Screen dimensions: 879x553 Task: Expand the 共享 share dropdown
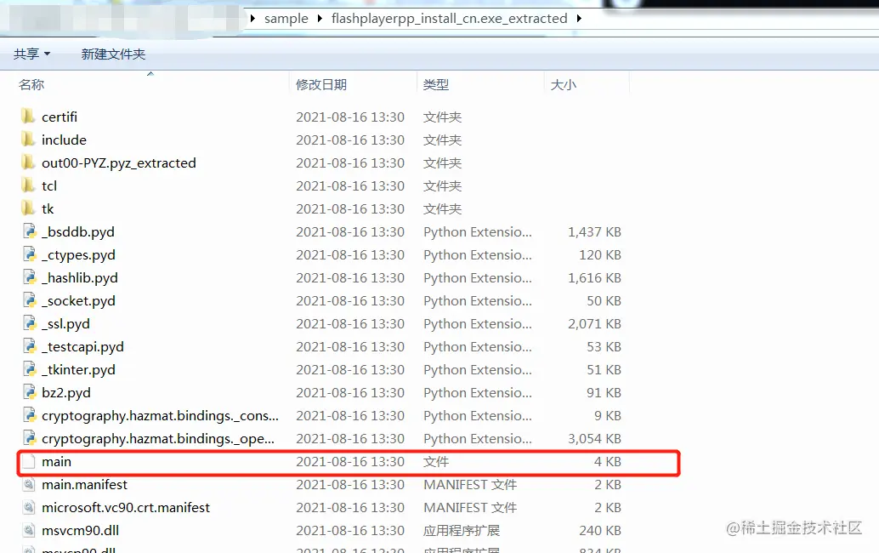(x=31, y=53)
